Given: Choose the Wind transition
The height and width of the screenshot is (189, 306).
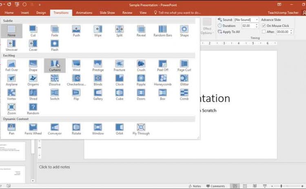Looking at the screenshot, I should 76,65.
